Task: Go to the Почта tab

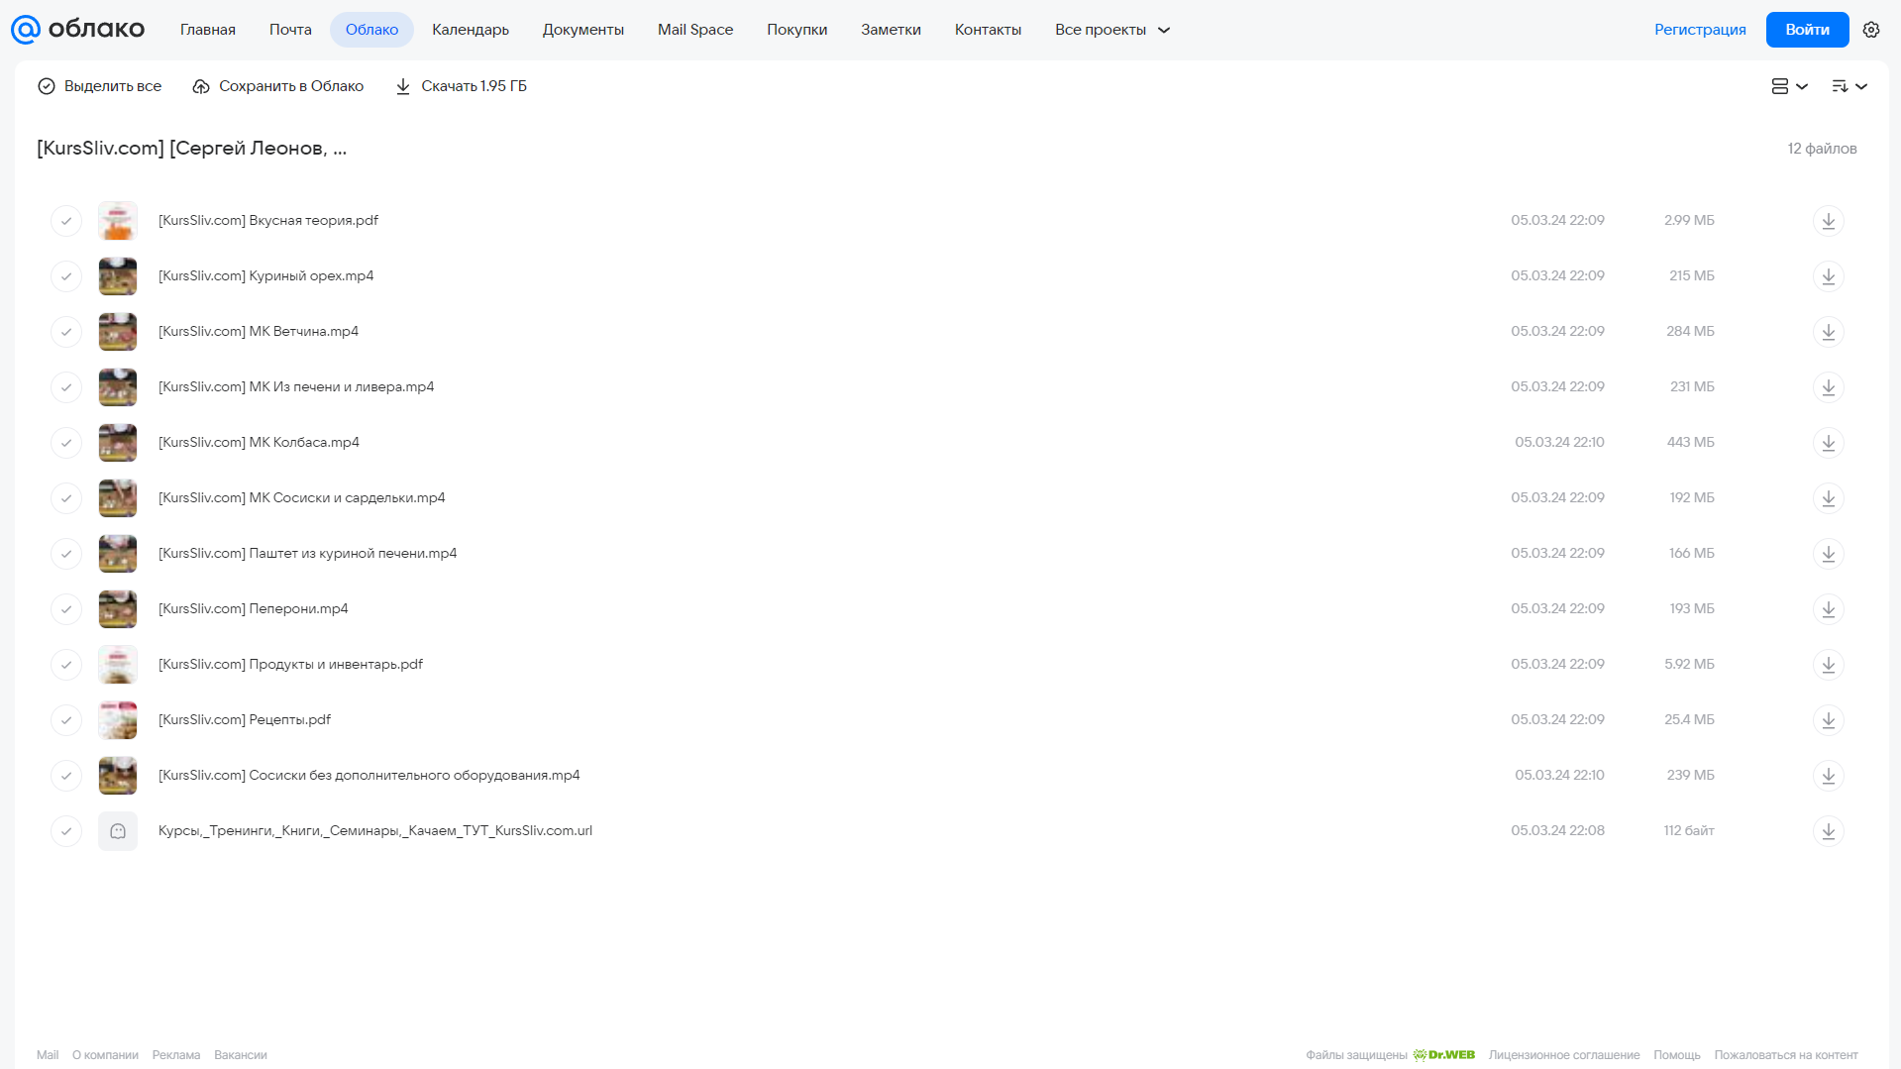Action: coord(290,30)
